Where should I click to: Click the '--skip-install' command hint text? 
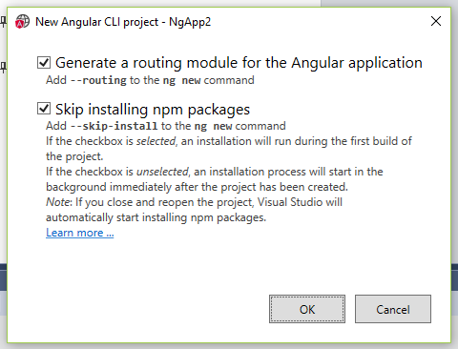pyautogui.click(x=114, y=126)
